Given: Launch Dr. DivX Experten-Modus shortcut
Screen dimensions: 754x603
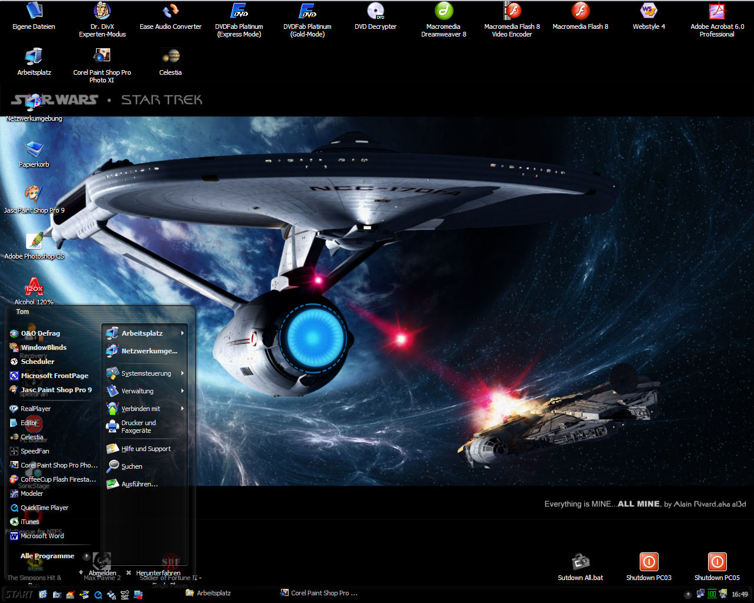Looking at the screenshot, I should pyautogui.click(x=102, y=12).
